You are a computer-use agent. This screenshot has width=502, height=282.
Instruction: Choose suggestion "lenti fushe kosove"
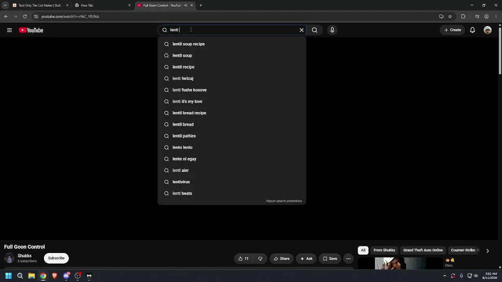(x=232, y=90)
